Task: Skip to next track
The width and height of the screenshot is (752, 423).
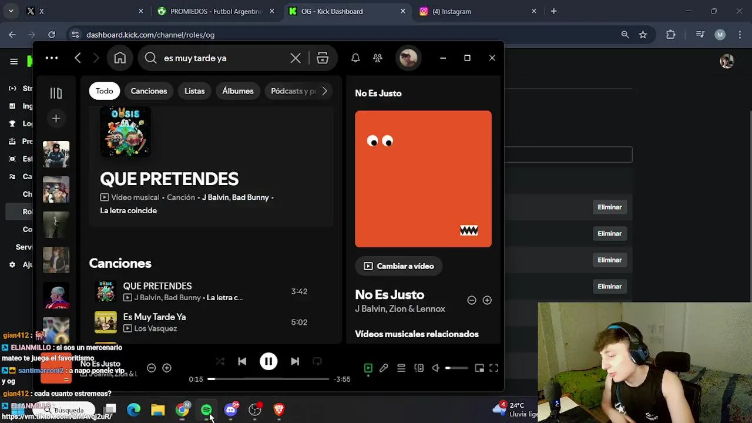Action: point(295,361)
